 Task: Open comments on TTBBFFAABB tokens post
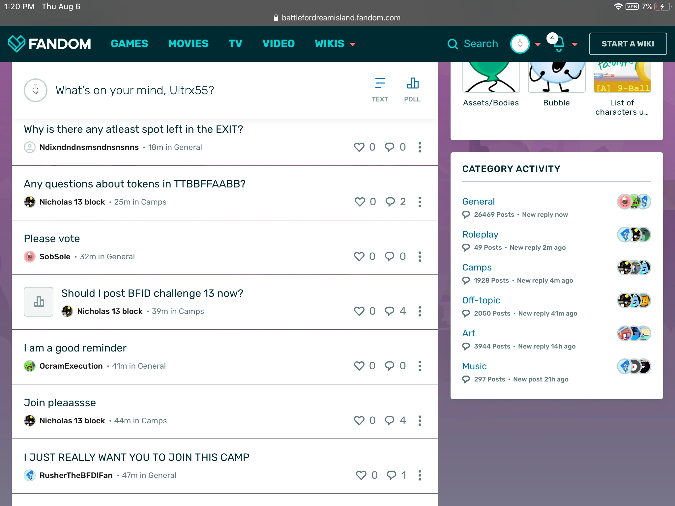pyautogui.click(x=390, y=202)
